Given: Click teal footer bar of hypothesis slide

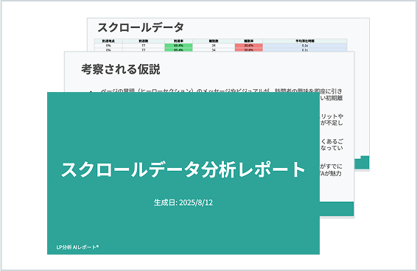Looking at the screenshot, I should pyautogui.click(x=337, y=208).
